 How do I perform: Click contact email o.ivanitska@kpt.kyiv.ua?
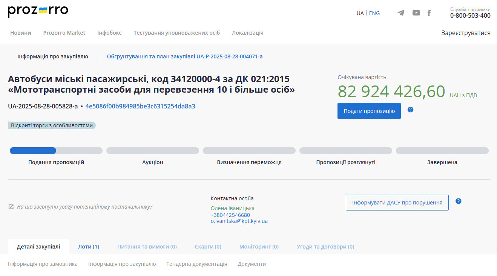(x=239, y=221)
